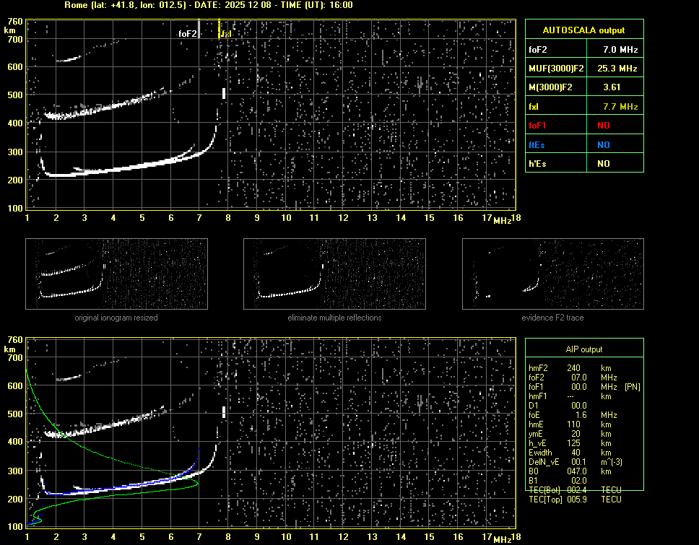Select the foF2 7.0 MHz value cell
Viewport: 699px width, 545px height.
pos(620,50)
